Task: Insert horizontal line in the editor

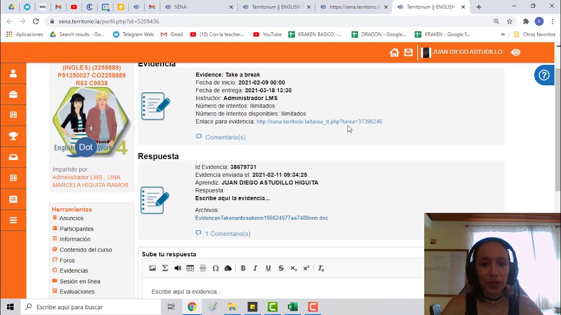Action: (x=203, y=268)
